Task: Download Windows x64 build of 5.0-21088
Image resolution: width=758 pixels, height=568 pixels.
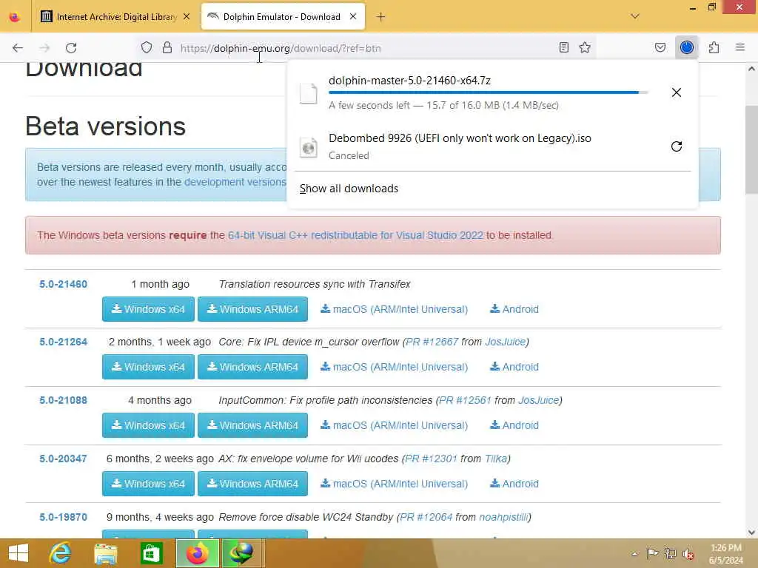Action: point(148,425)
